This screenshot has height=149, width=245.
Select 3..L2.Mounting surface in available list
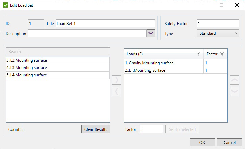(57, 60)
